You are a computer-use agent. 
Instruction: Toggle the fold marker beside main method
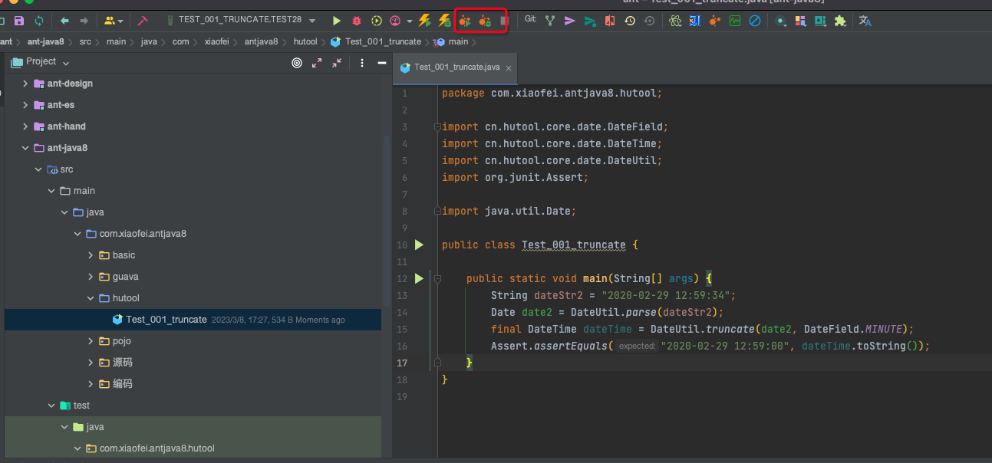point(437,279)
